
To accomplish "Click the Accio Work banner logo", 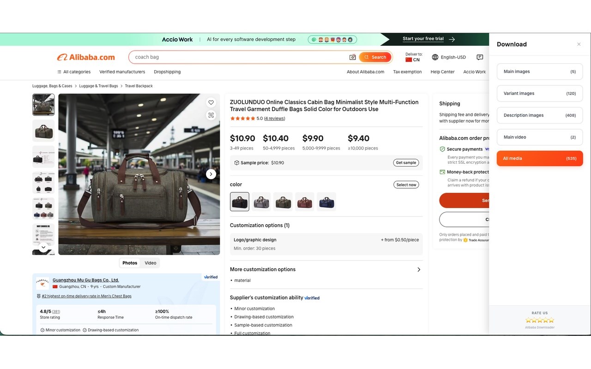I will 177,40.
